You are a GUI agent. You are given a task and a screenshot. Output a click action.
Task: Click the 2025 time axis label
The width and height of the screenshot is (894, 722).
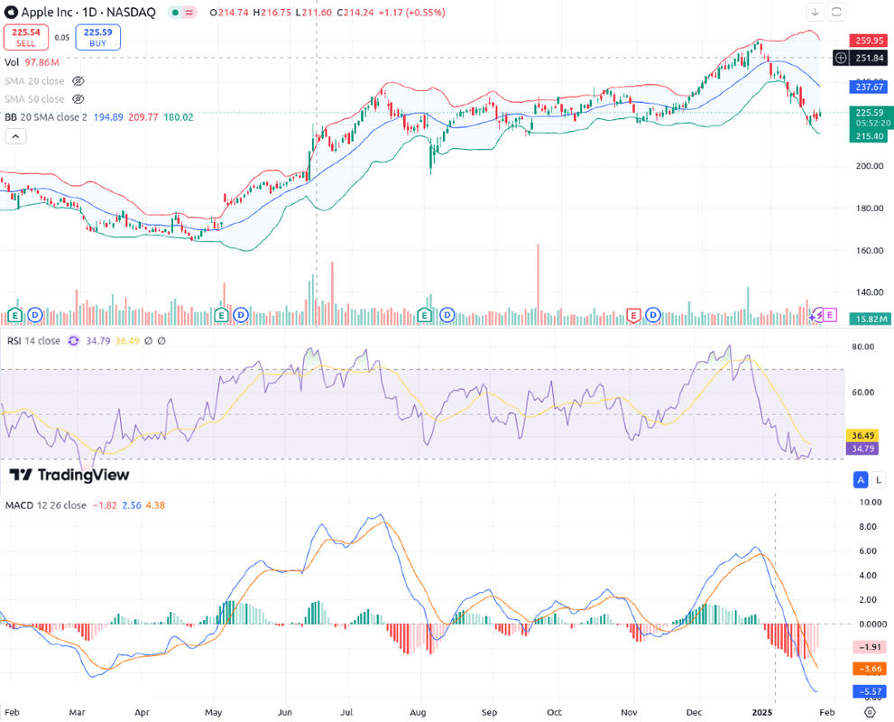[x=761, y=712]
